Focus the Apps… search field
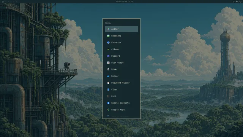243x137 pixels. click(x=121, y=23)
